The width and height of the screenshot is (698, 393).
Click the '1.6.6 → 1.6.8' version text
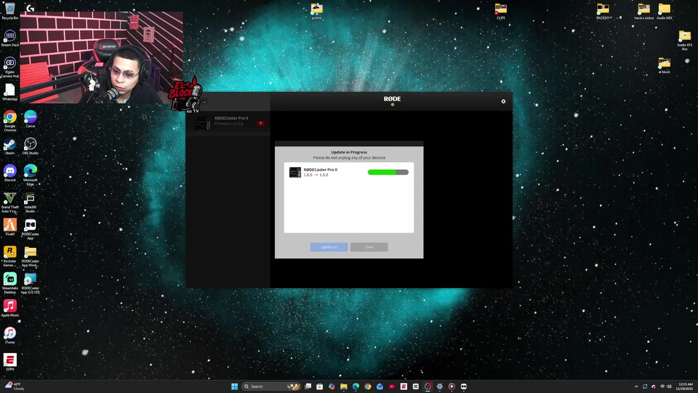[316, 175]
